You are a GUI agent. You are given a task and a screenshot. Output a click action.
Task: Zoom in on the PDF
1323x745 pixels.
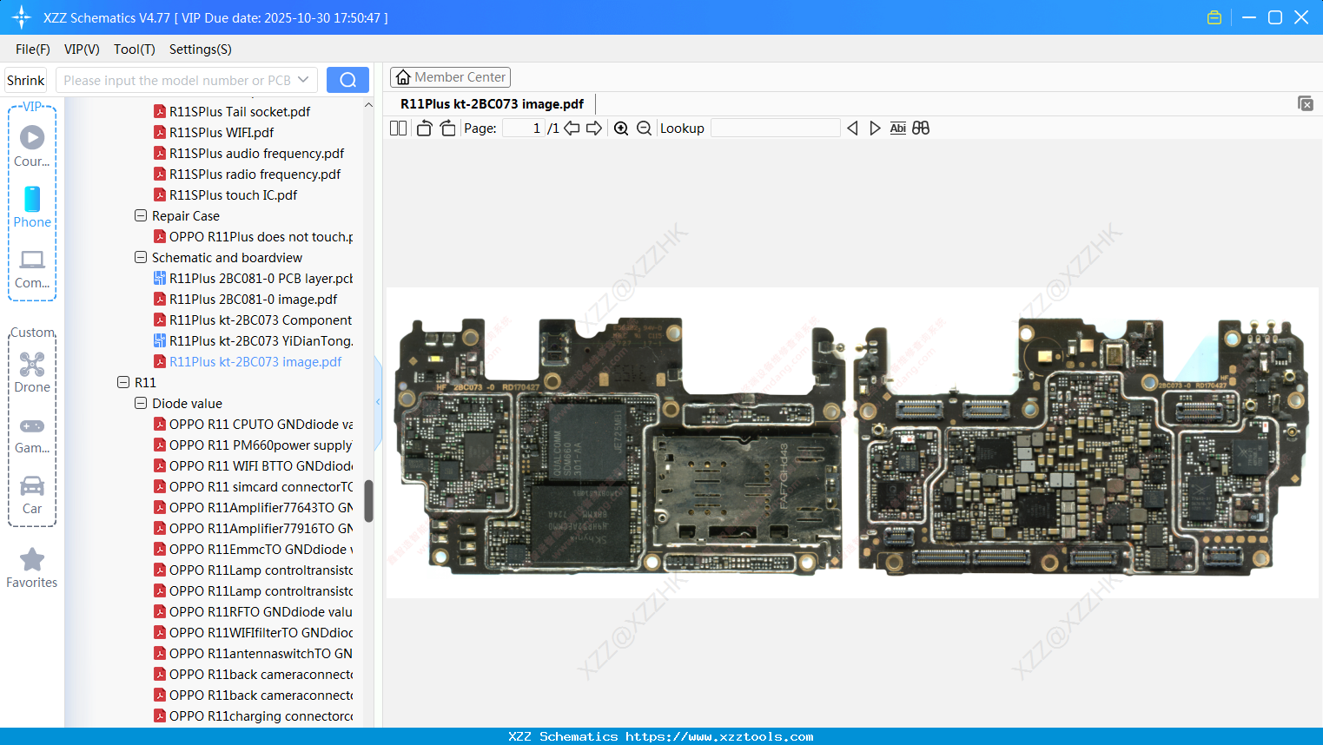621,129
